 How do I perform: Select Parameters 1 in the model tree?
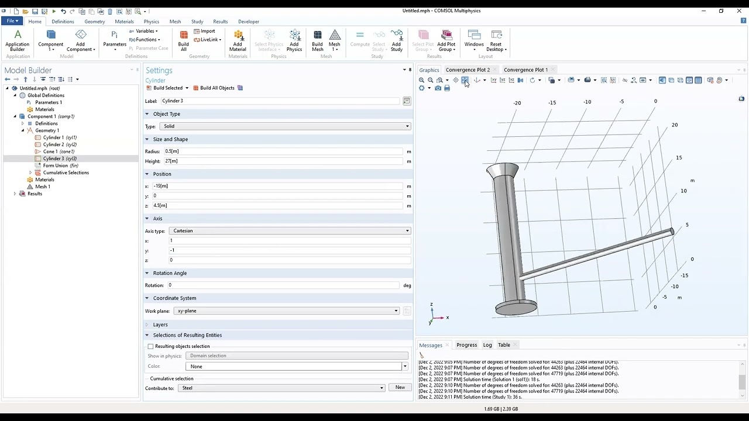[48, 102]
